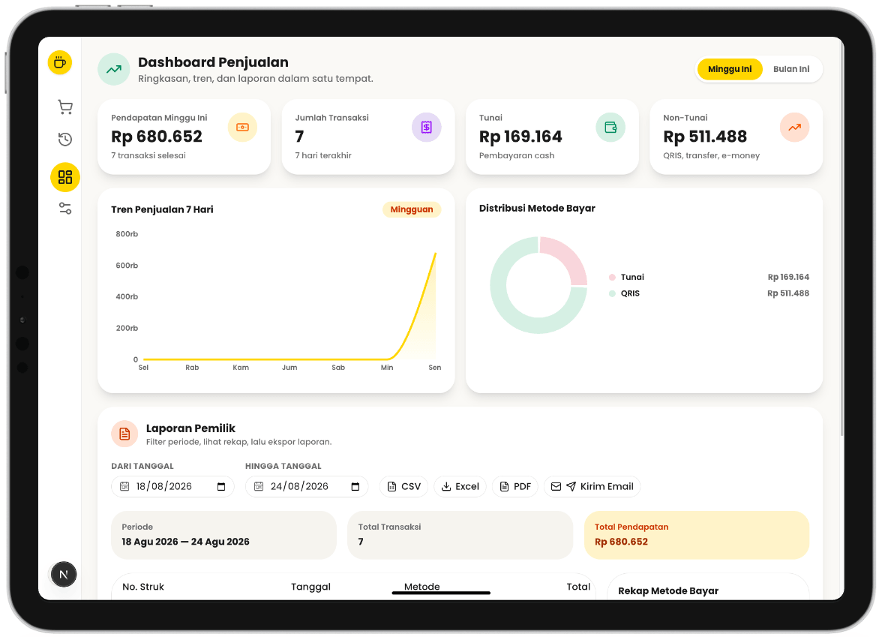Click the pink Tunai segment of donut chart
The width and height of the screenshot is (882, 637).
568,254
